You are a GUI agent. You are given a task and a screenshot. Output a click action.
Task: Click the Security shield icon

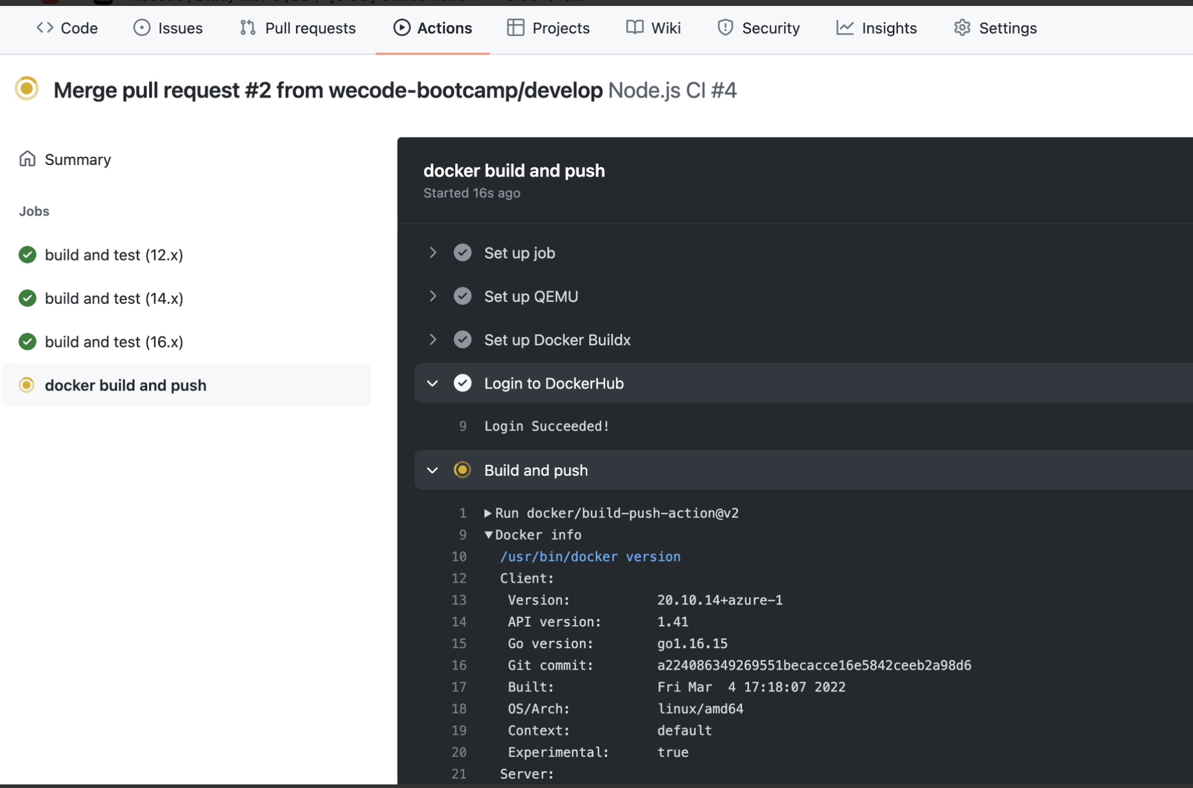pos(725,27)
